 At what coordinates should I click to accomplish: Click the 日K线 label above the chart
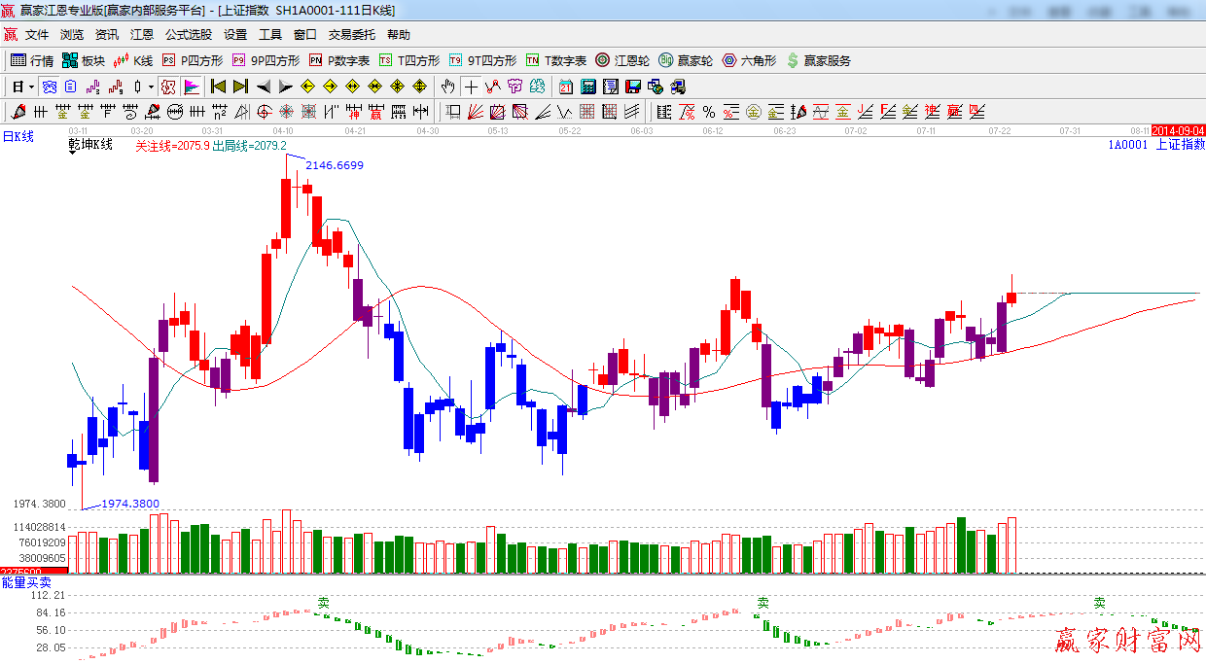click(x=18, y=137)
